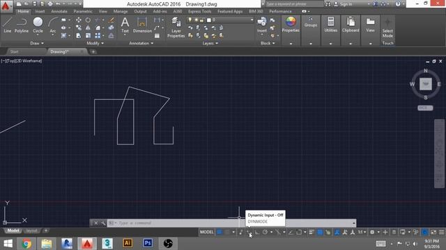
Task: Open the Properties color wheel panel
Action: [291, 24]
